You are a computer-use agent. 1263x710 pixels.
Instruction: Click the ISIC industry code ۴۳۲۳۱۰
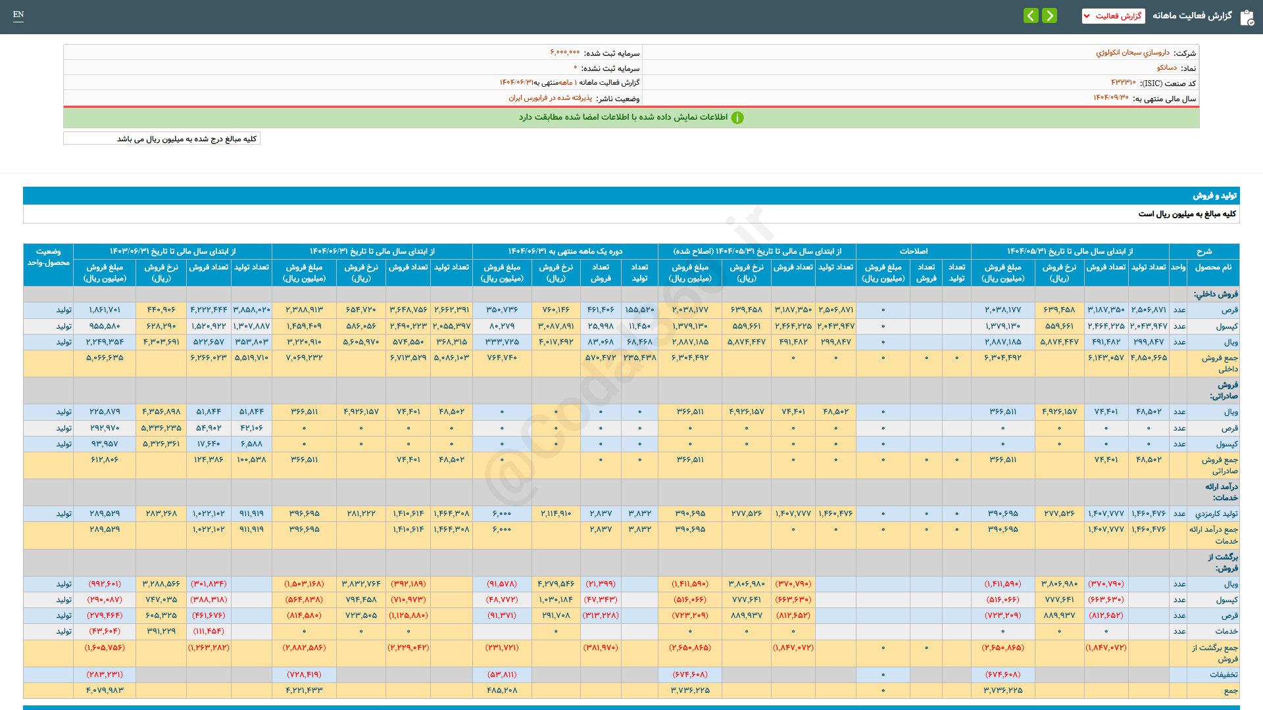pos(1123,83)
